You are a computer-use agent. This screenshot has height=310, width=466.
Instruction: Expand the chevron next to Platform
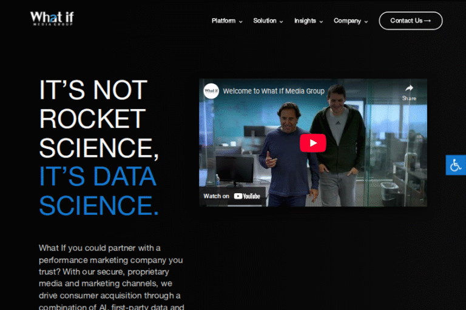pos(241,21)
